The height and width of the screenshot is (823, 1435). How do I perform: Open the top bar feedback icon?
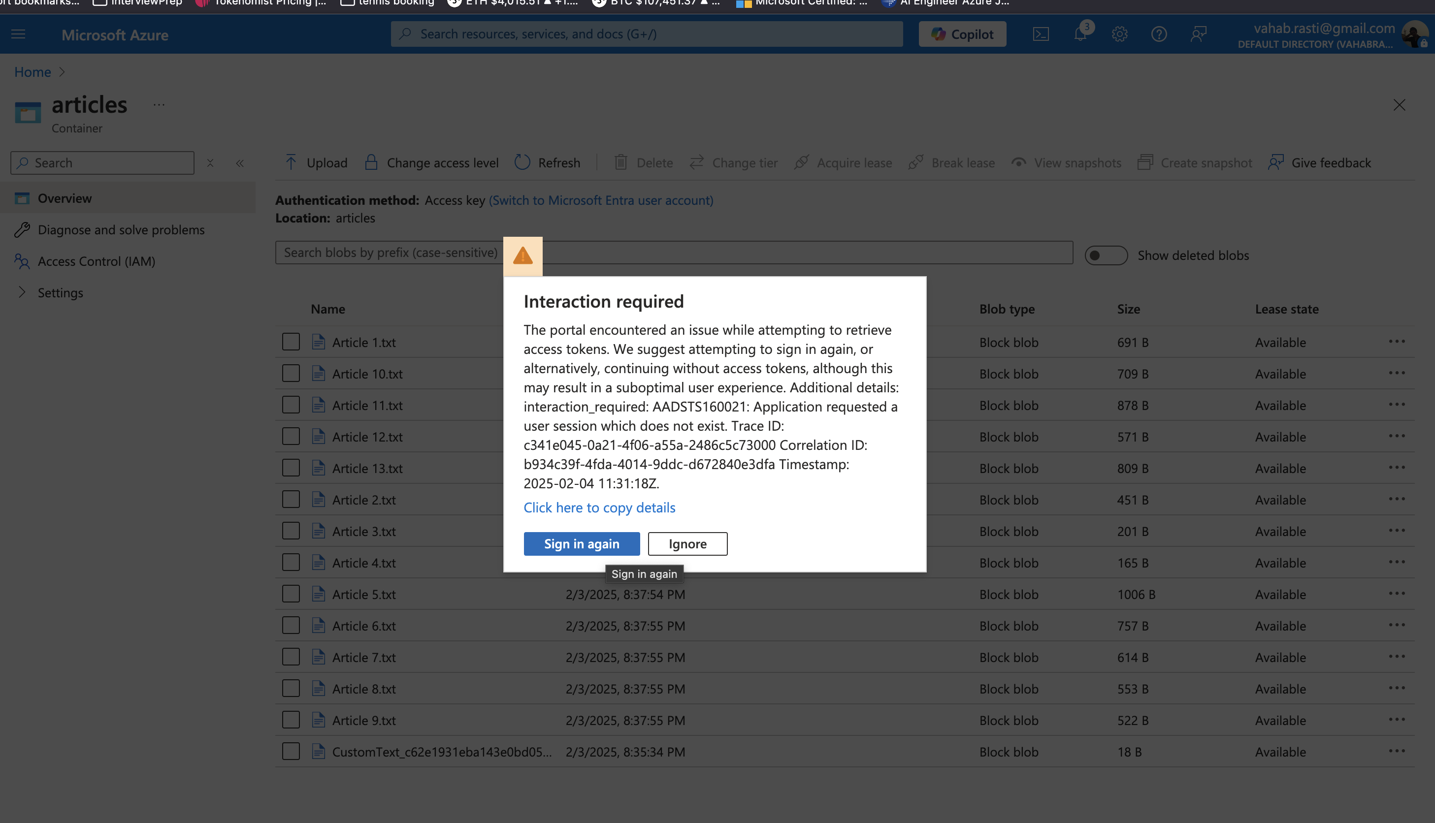click(1198, 34)
